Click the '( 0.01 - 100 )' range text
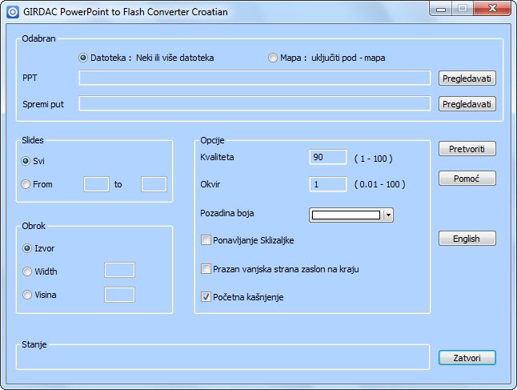The width and height of the screenshot is (517, 390). pos(379,184)
